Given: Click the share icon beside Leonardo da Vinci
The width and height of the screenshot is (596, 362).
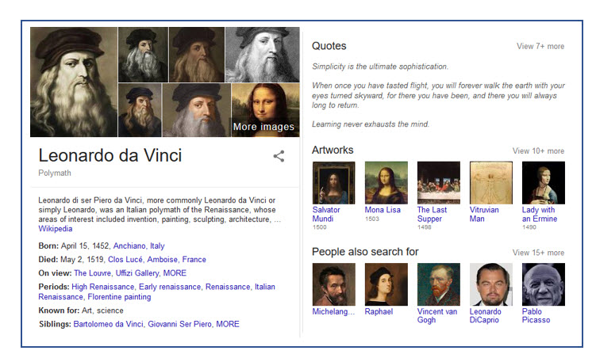Looking at the screenshot, I should tap(279, 156).
